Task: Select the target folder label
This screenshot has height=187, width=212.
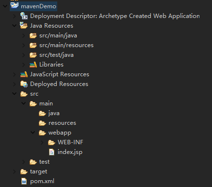Action: tap(38, 171)
